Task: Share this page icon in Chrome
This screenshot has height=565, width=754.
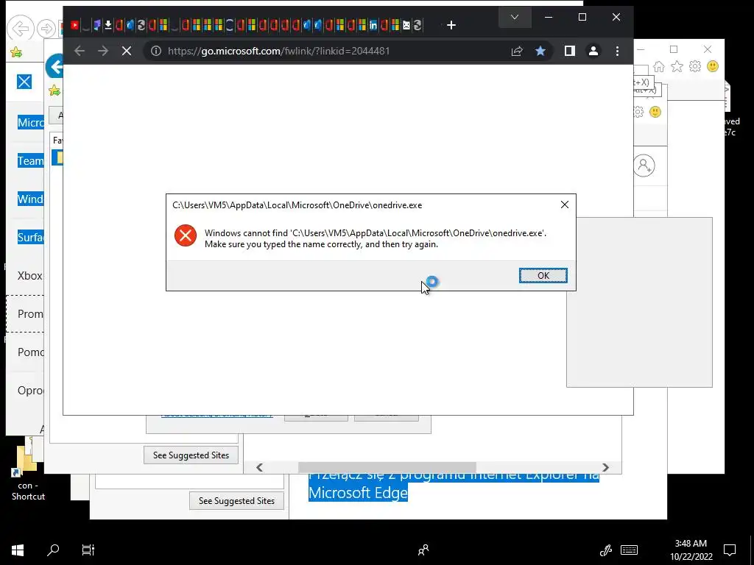Action: (x=517, y=51)
